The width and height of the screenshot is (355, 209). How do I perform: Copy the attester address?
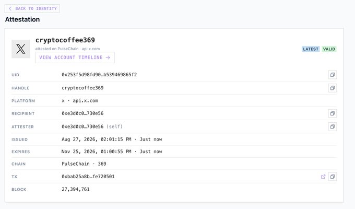coord(333,127)
